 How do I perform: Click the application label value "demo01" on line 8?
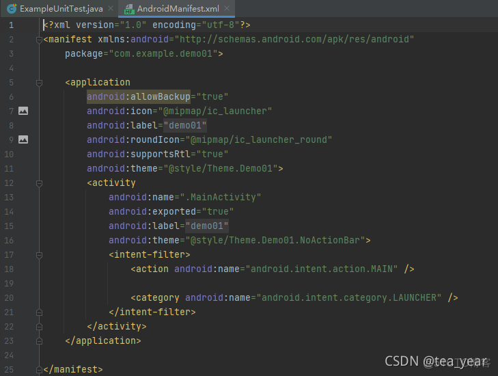(x=185, y=126)
